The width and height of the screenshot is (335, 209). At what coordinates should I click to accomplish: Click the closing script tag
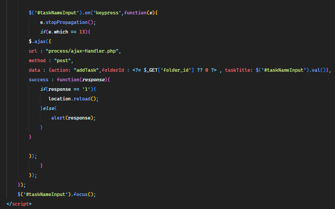point(19,204)
